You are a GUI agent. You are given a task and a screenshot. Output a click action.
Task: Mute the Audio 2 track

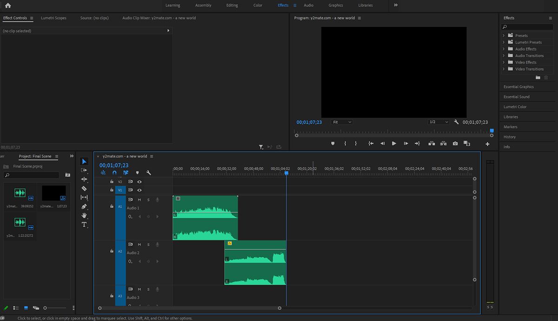point(139,244)
